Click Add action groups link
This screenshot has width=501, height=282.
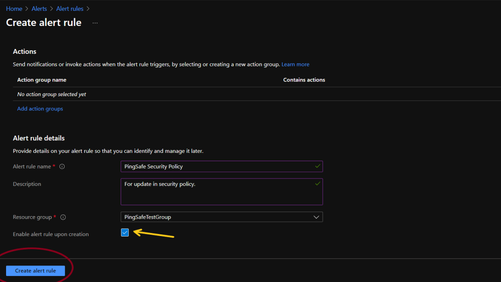click(x=40, y=109)
